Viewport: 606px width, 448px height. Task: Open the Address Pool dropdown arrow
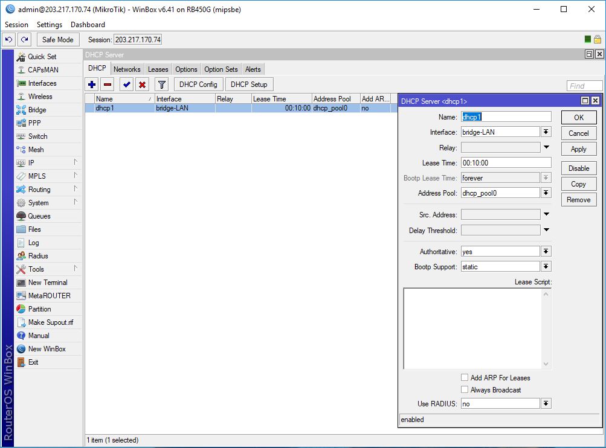coord(546,193)
